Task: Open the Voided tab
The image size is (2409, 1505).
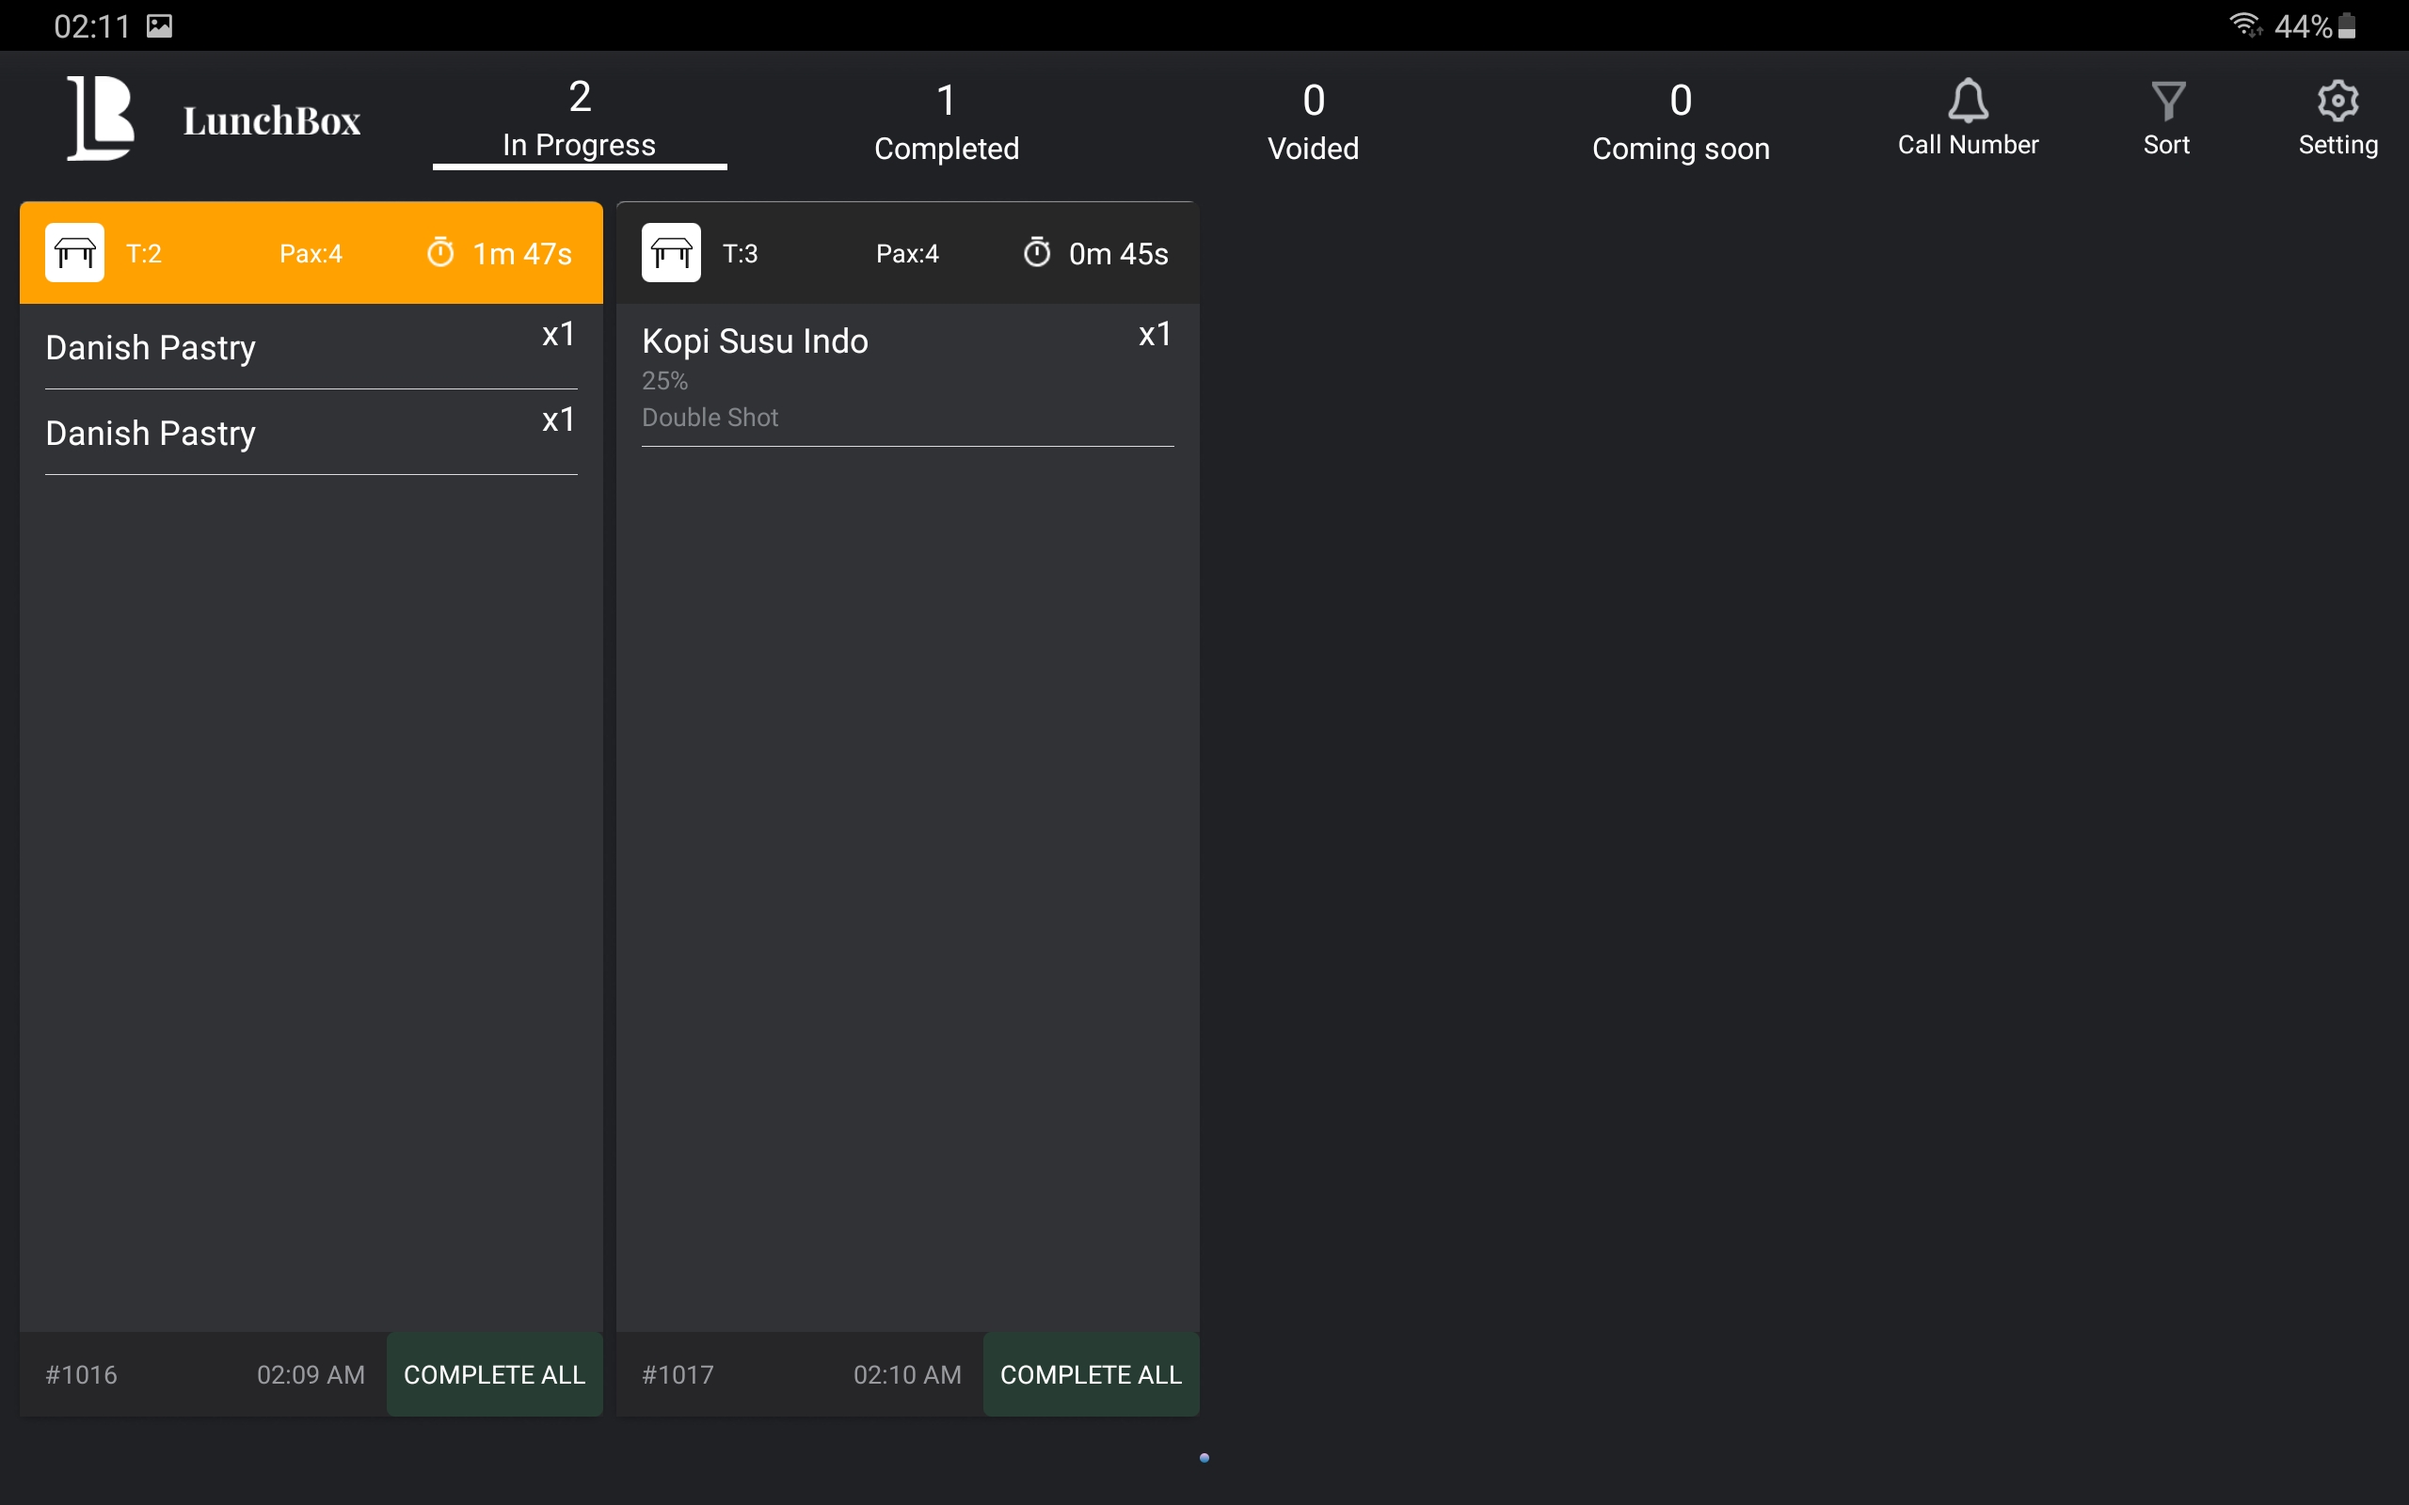Action: pyautogui.click(x=1313, y=121)
